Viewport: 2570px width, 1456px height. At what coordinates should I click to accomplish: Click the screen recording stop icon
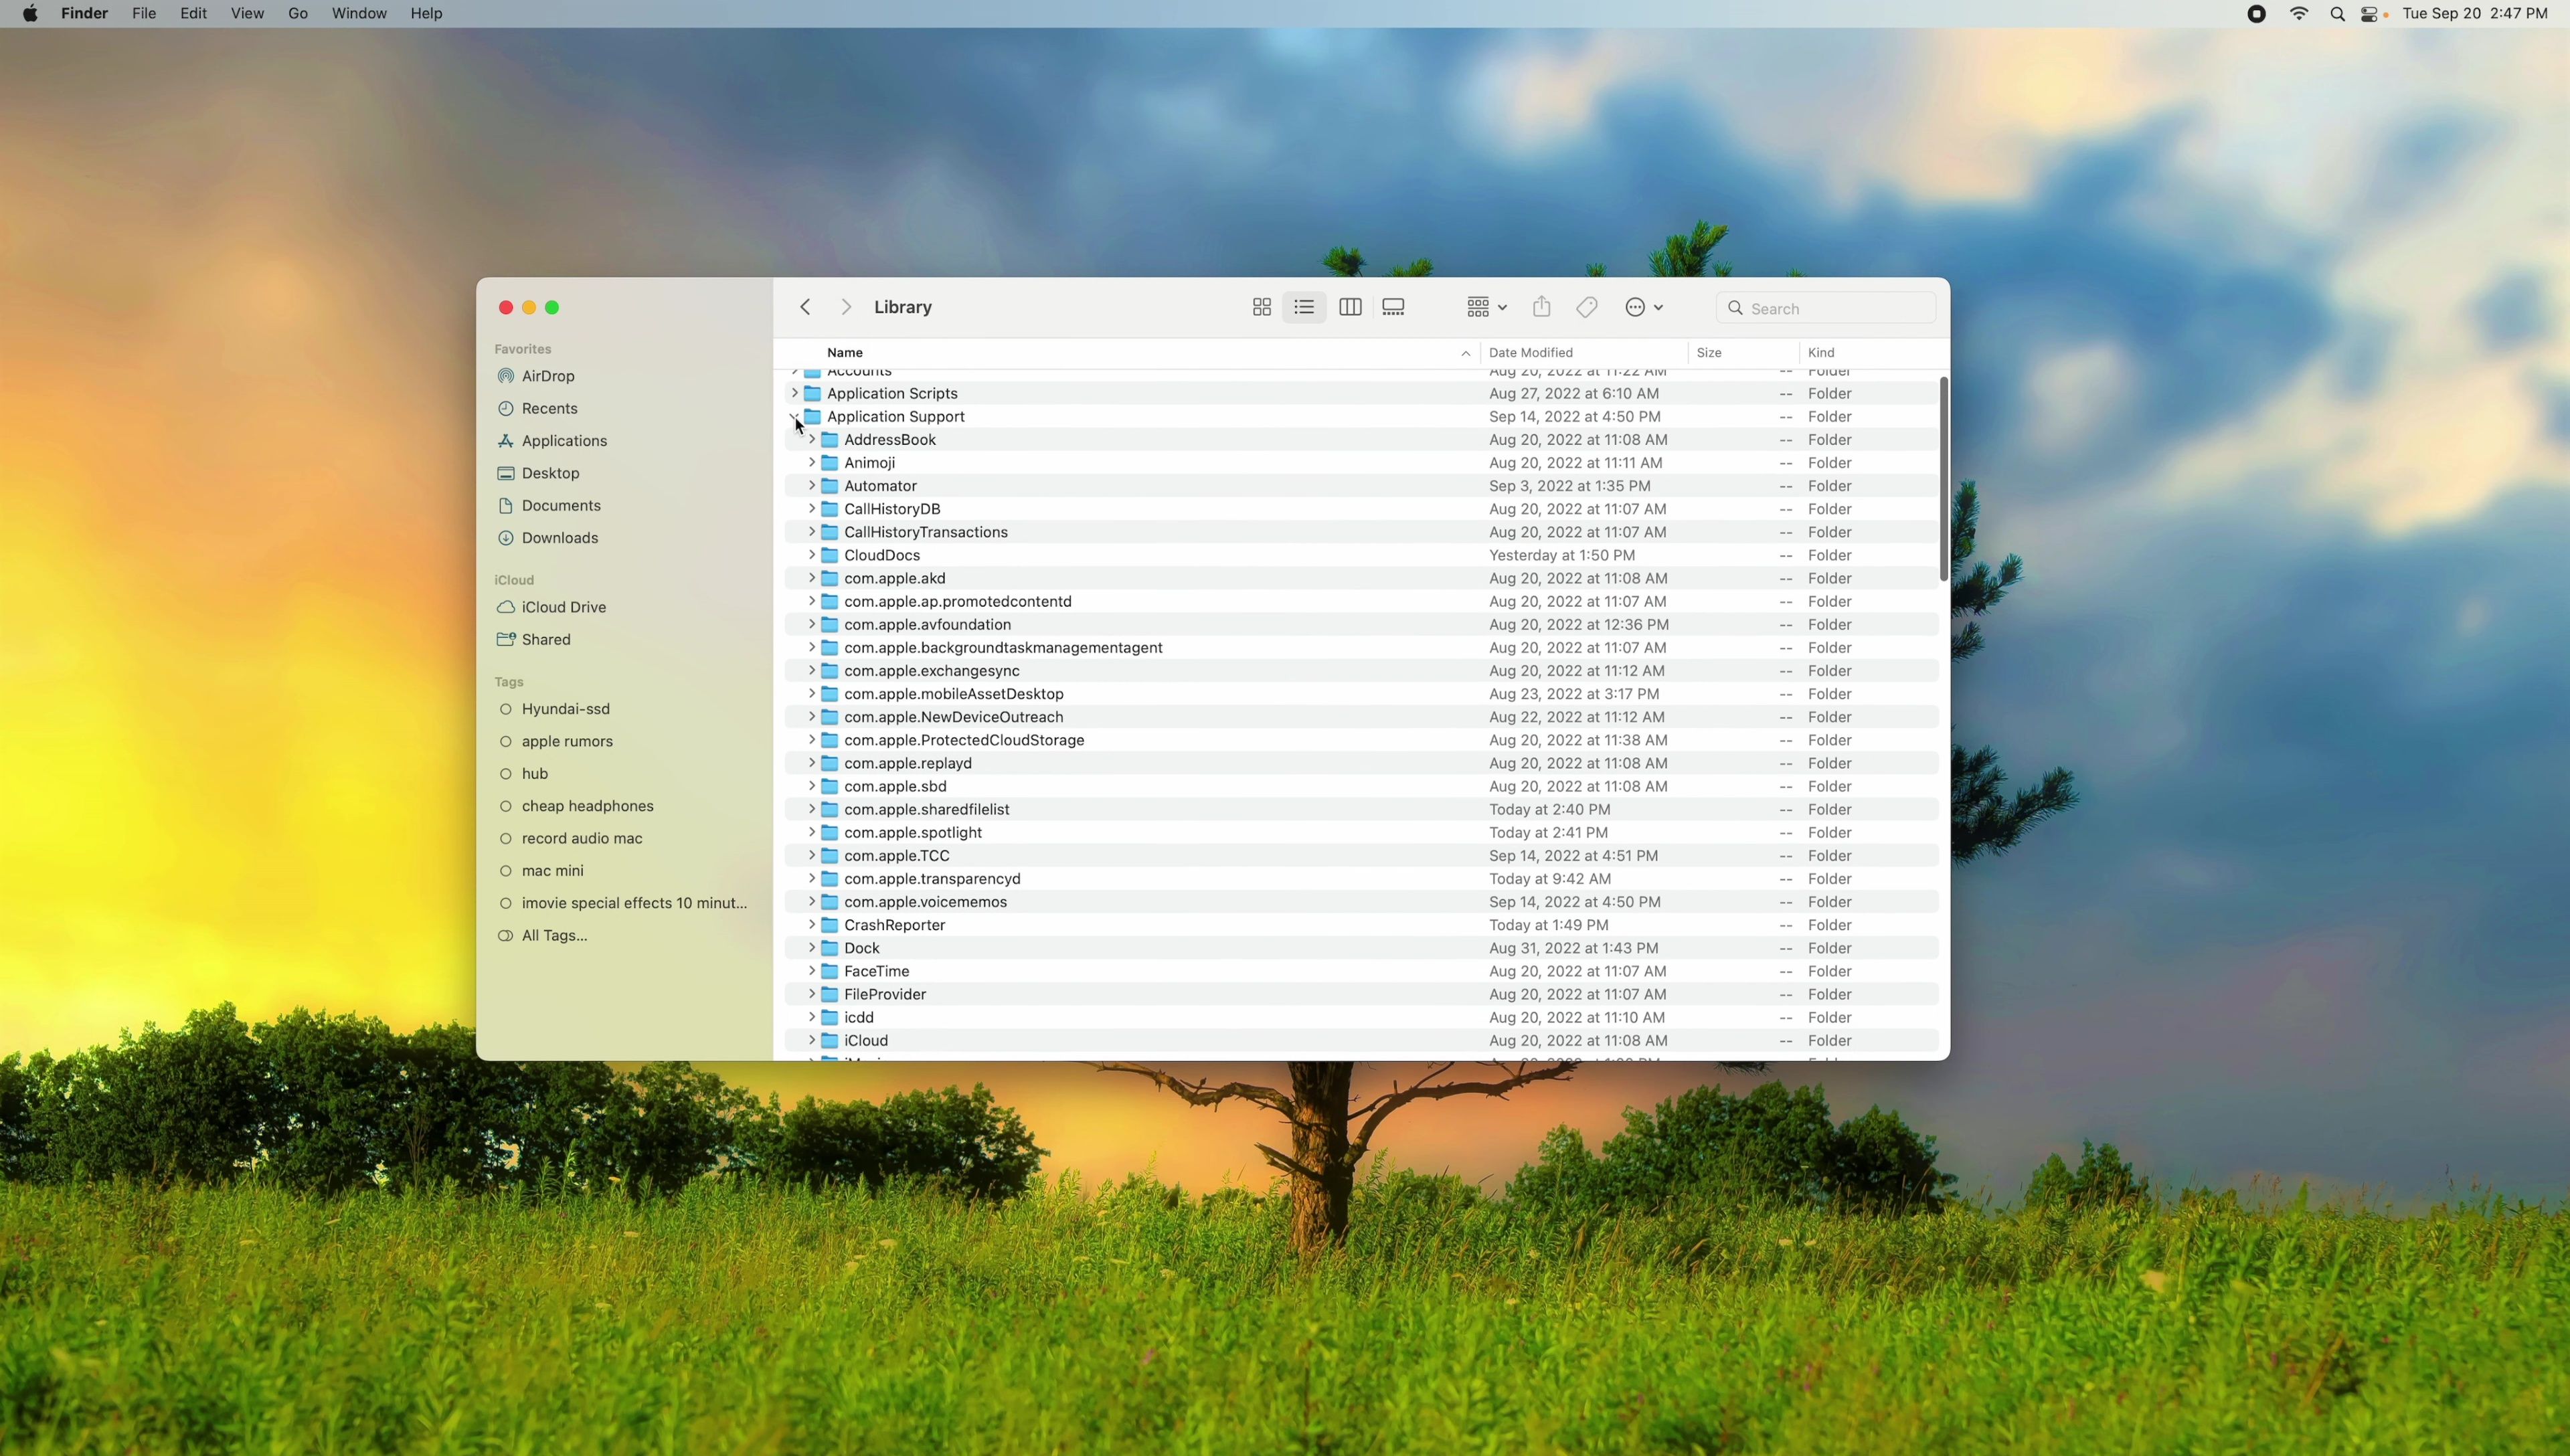(x=2257, y=14)
